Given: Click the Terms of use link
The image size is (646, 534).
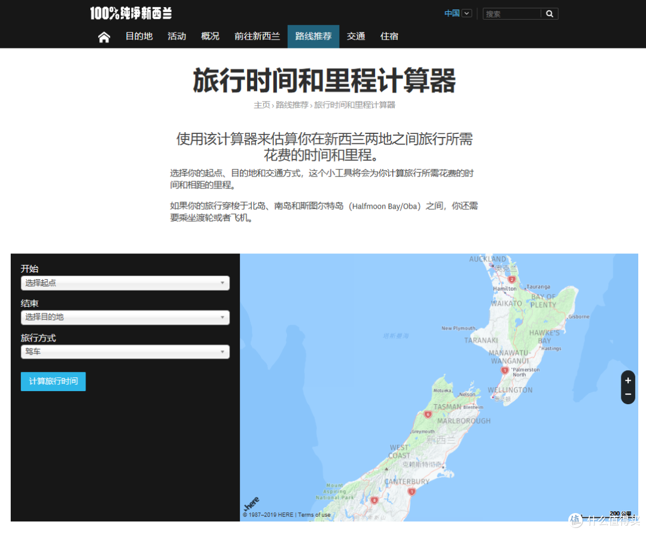Looking at the screenshot, I should pos(315,515).
